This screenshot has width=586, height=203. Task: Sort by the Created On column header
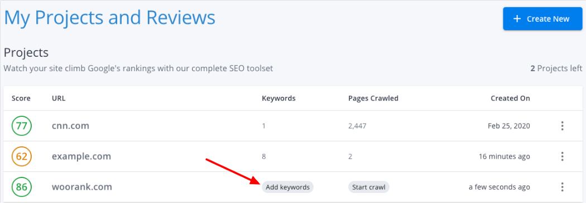coord(510,98)
